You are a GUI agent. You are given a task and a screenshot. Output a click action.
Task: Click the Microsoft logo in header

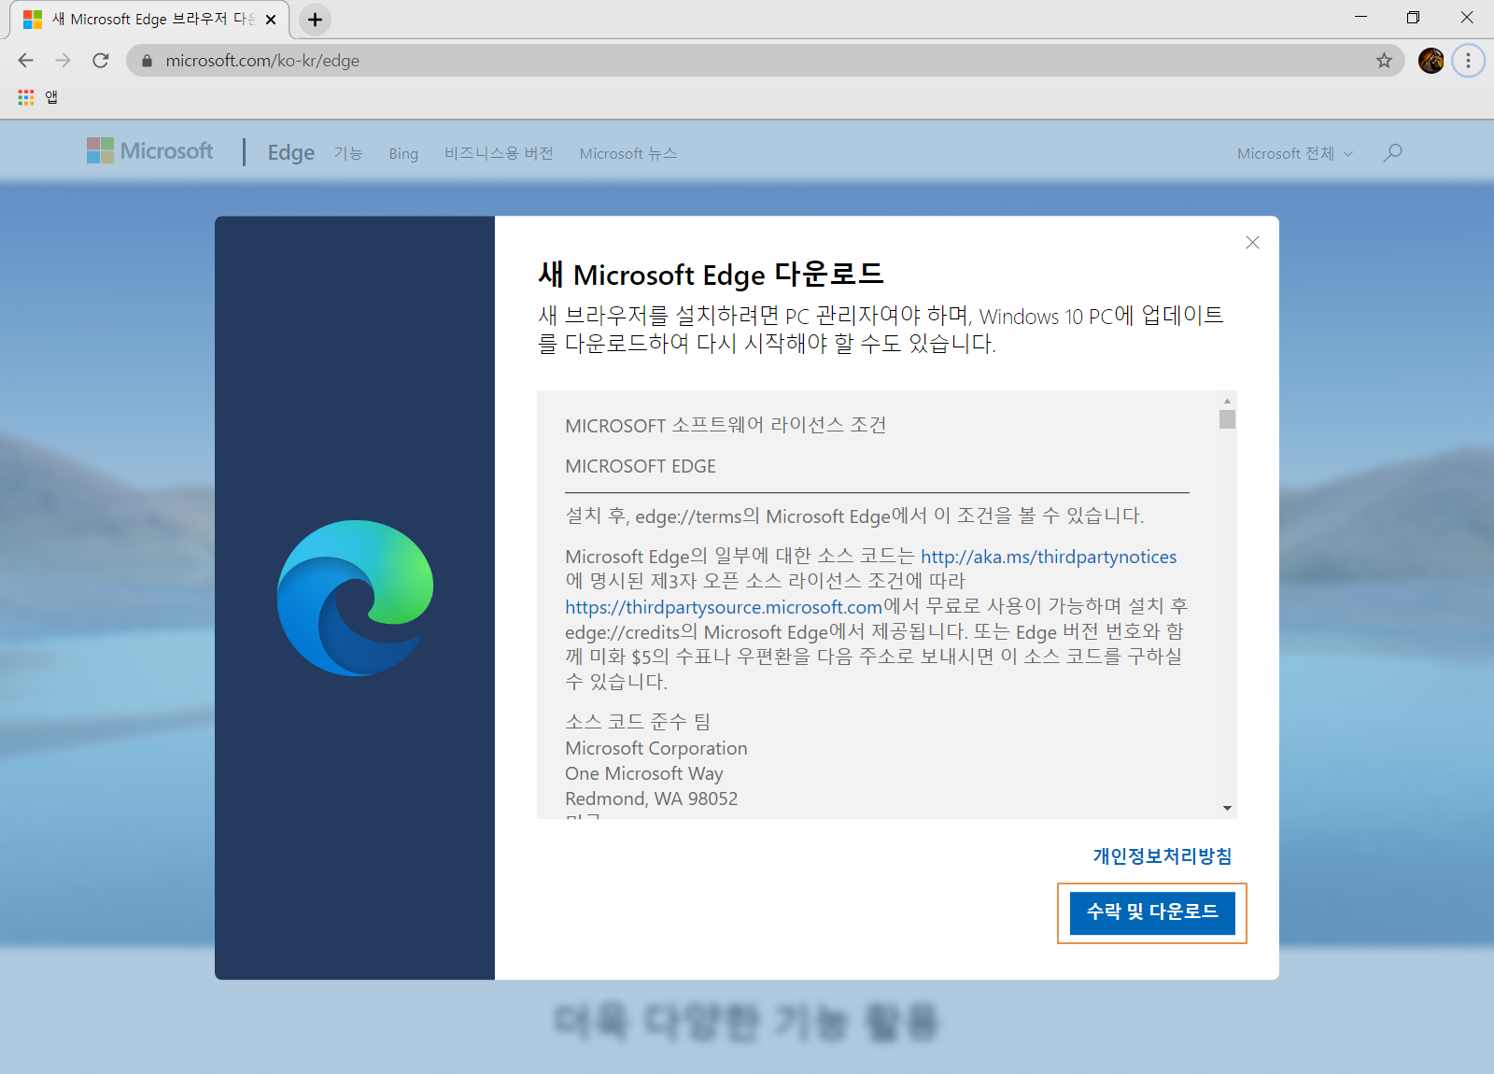pyautogui.click(x=149, y=151)
